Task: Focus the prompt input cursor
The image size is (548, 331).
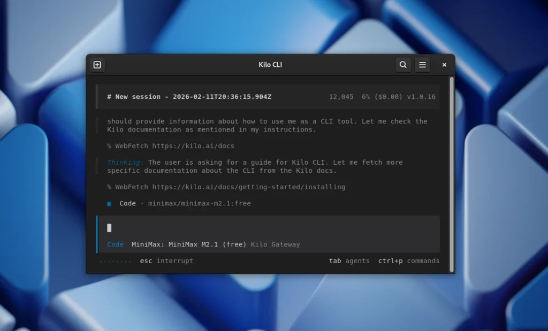Action: [x=110, y=228]
